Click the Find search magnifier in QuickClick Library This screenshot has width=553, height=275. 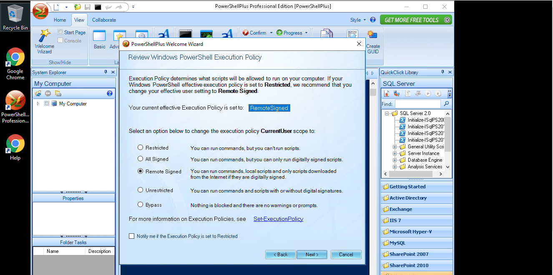click(446, 104)
